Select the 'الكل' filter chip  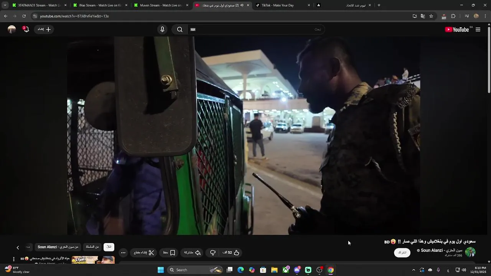109,247
